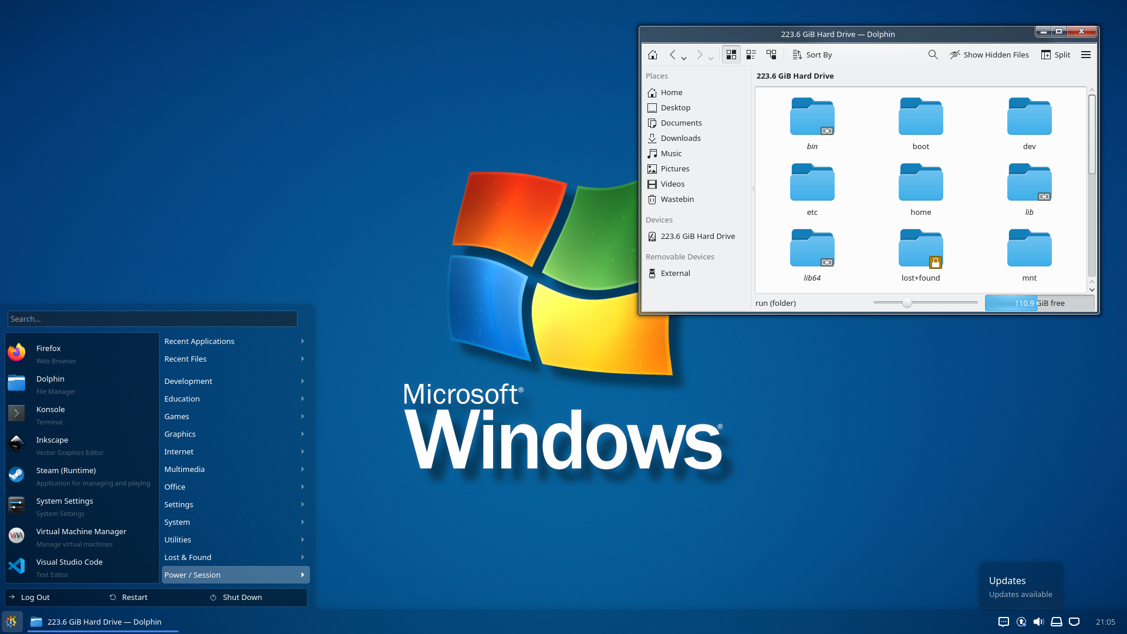
Task: Select Music in Places panel
Action: click(696, 153)
